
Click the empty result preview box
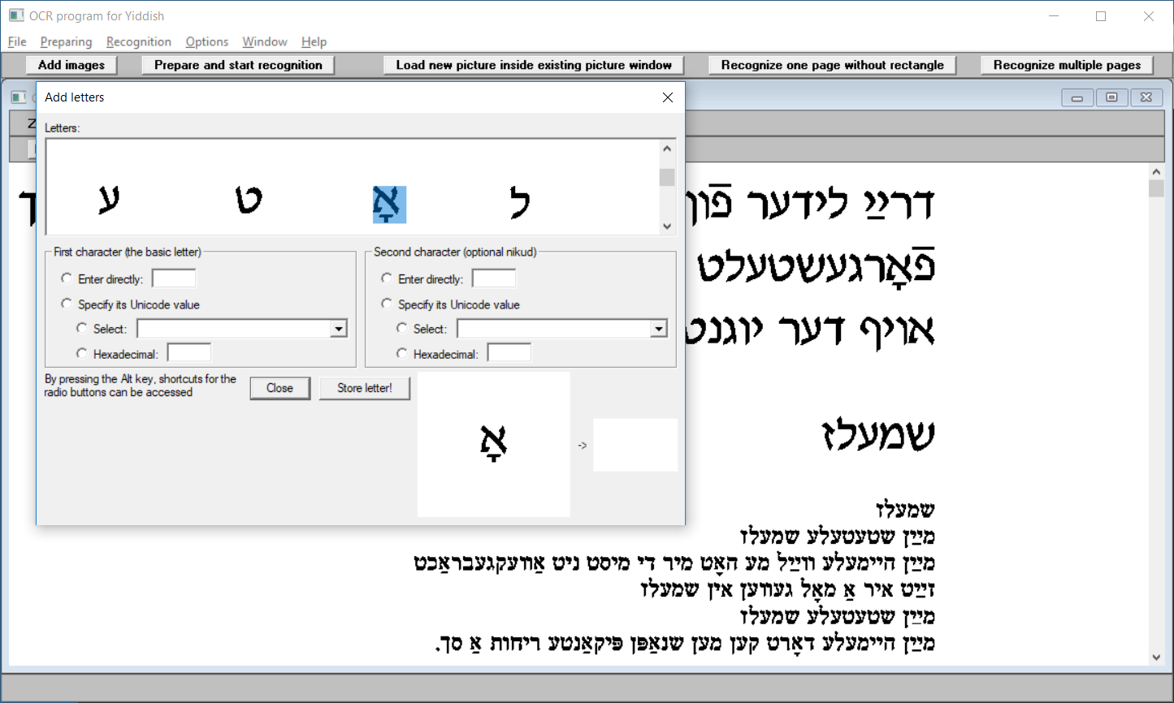(x=635, y=445)
